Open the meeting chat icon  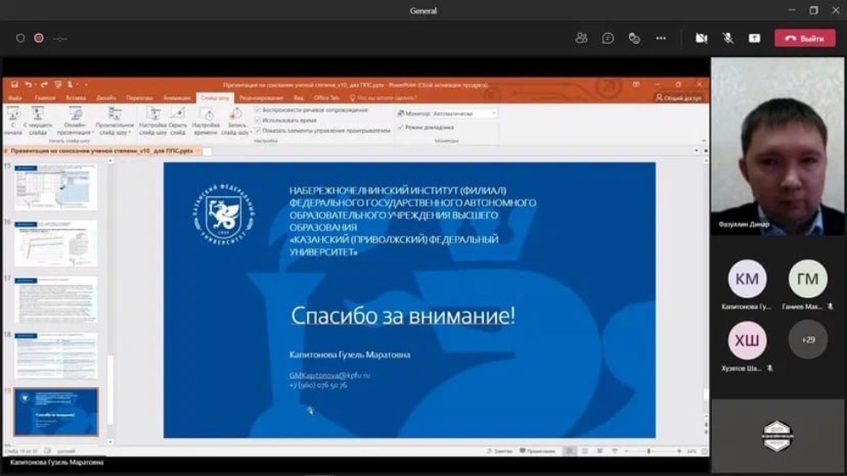608,38
